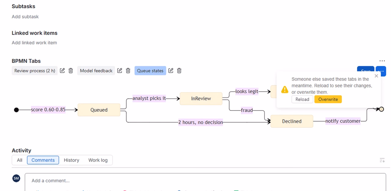Delete the Queue states tab
Viewport: 391px width, 191px height.
coord(179,70)
